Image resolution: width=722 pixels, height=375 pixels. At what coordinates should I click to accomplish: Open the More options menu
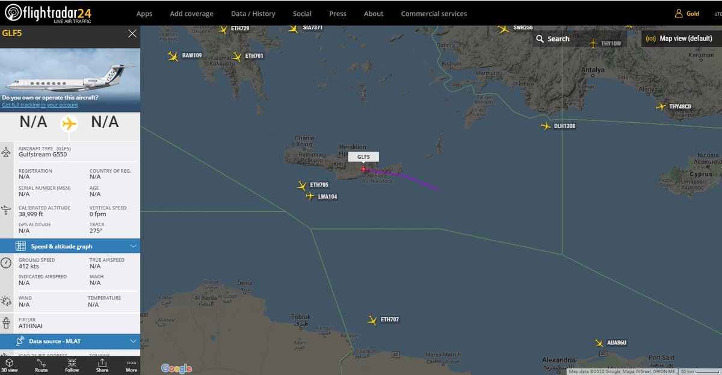click(x=131, y=365)
